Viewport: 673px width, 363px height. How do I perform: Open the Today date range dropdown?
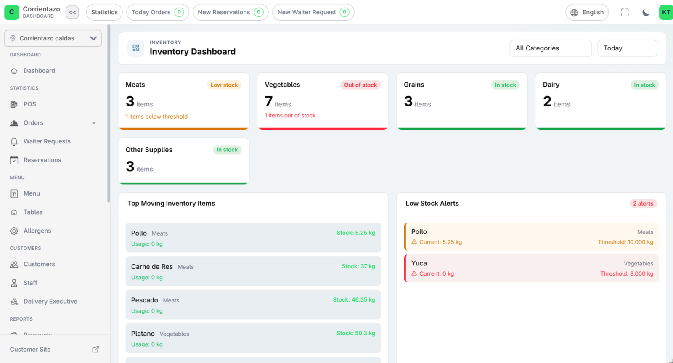[627, 48]
